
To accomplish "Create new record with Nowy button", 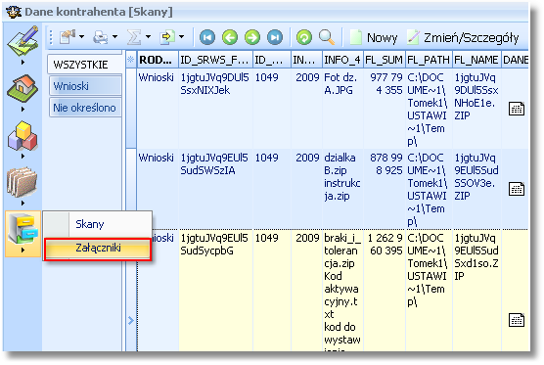I will [374, 37].
